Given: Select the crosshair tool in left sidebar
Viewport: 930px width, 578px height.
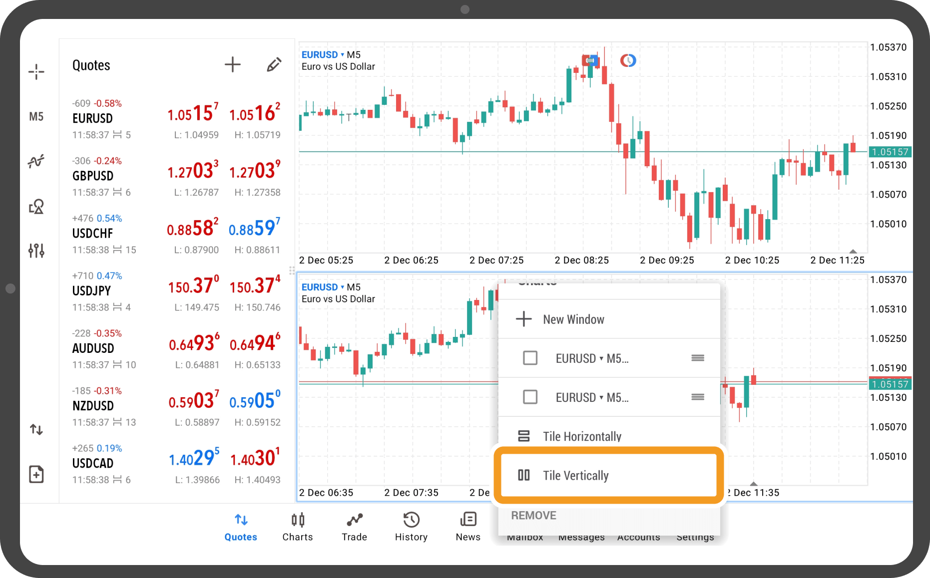Looking at the screenshot, I should pyautogui.click(x=36, y=72).
